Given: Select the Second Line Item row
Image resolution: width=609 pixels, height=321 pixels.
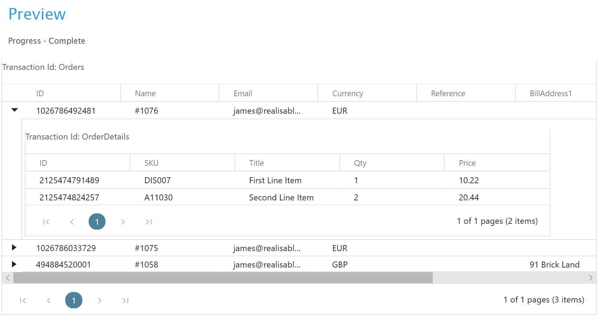Looking at the screenshot, I should [x=281, y=198].
